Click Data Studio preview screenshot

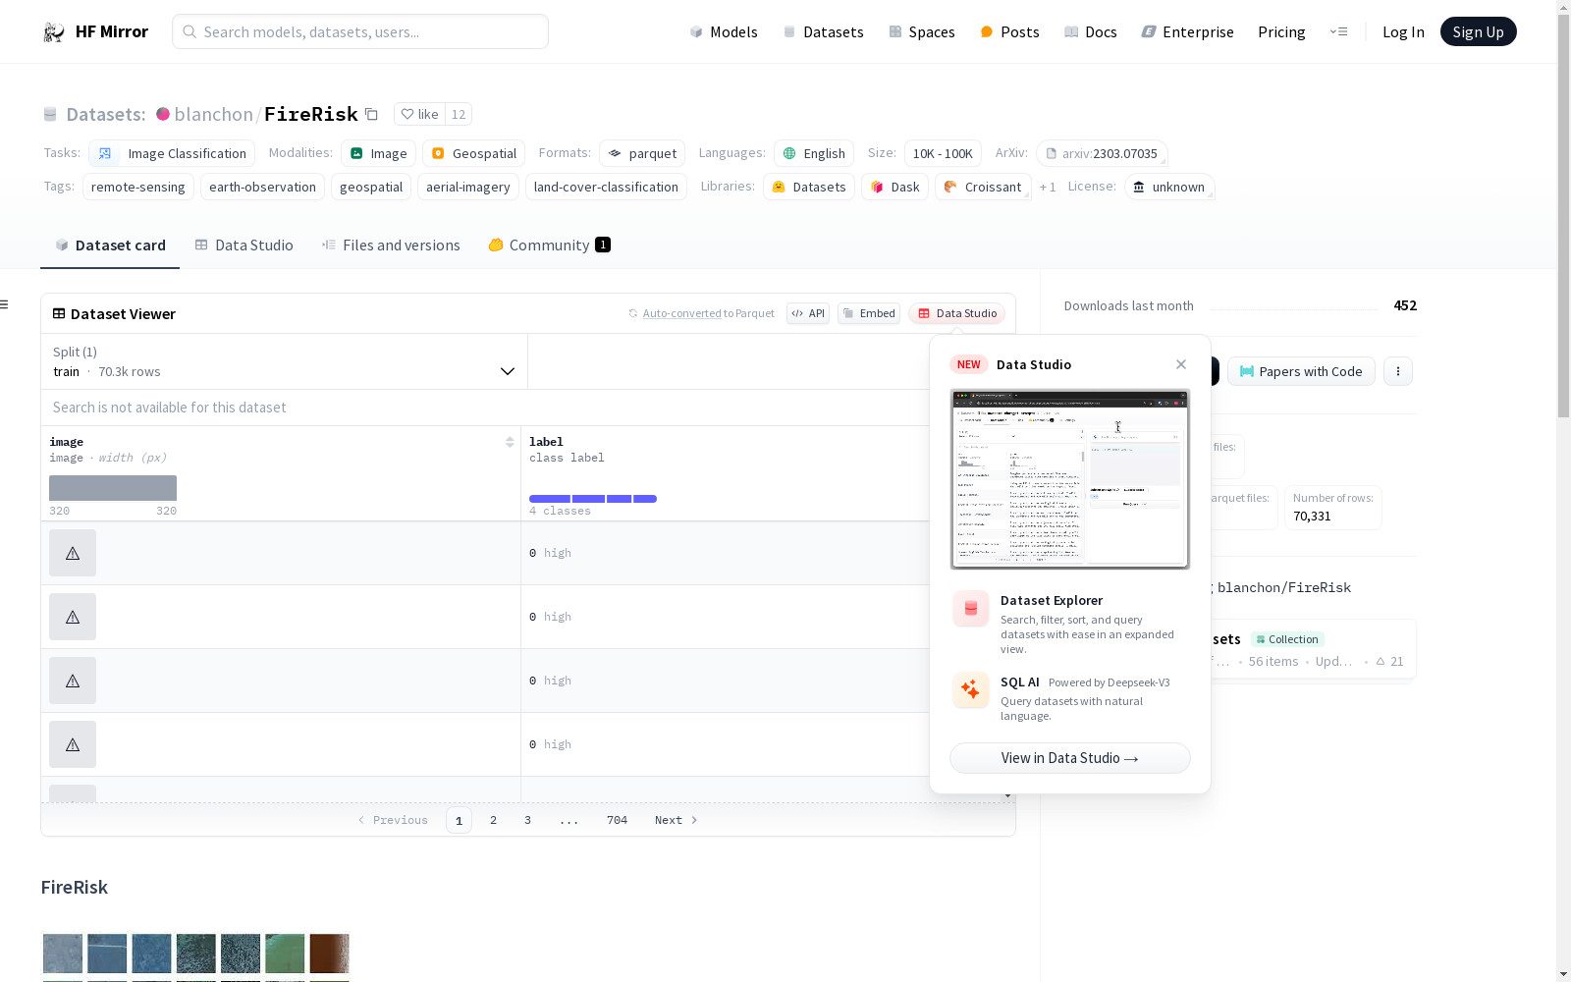click(1070, 479)
